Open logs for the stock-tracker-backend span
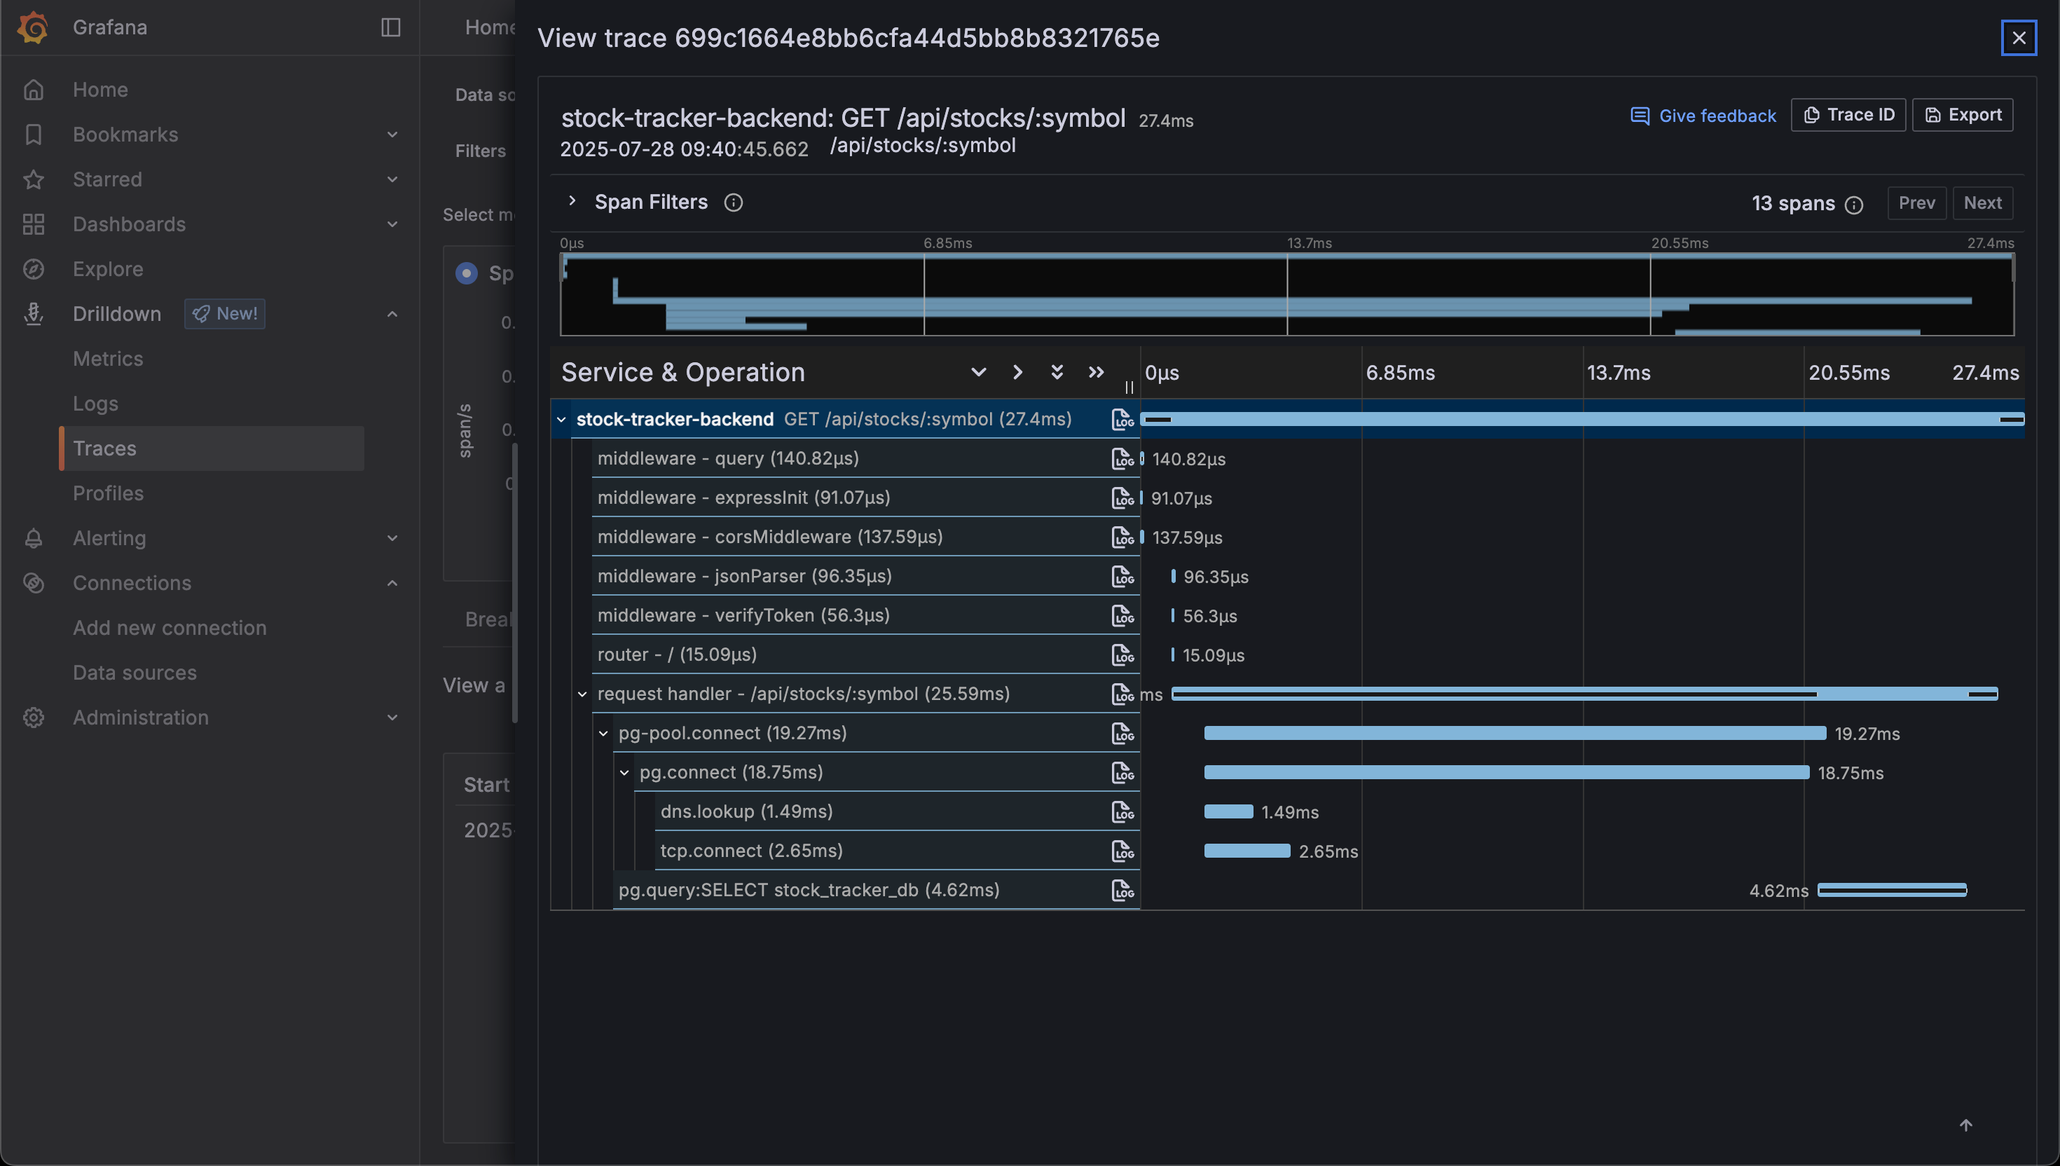The width and height of the screenshot is (2060, 1166). [1122, 420]
